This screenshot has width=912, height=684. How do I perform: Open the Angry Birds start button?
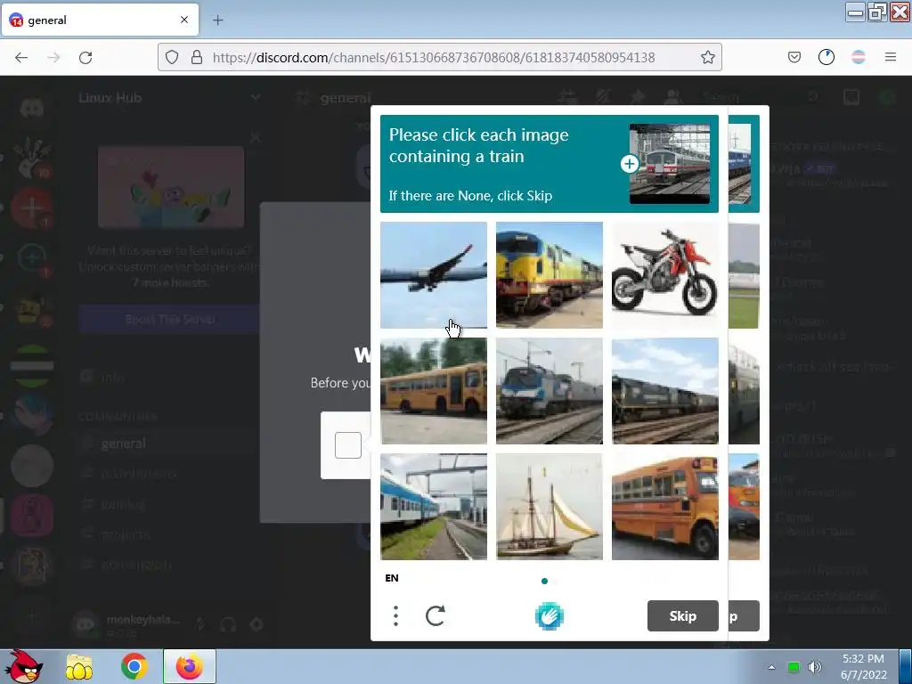tap(22, 666)
